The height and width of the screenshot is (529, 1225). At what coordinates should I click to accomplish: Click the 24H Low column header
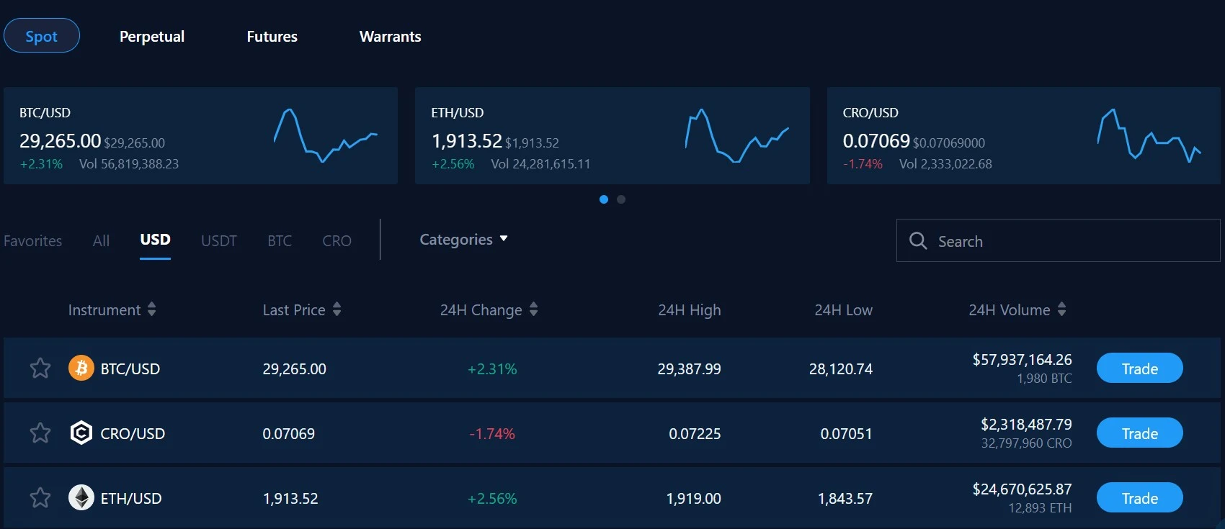pos(843,310)
